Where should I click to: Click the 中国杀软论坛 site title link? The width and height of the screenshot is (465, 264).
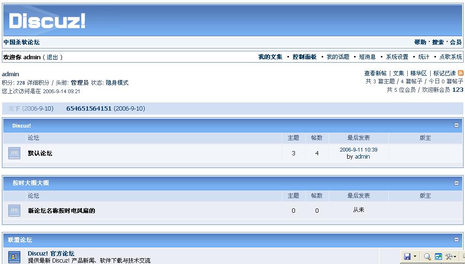click(21, 42)
